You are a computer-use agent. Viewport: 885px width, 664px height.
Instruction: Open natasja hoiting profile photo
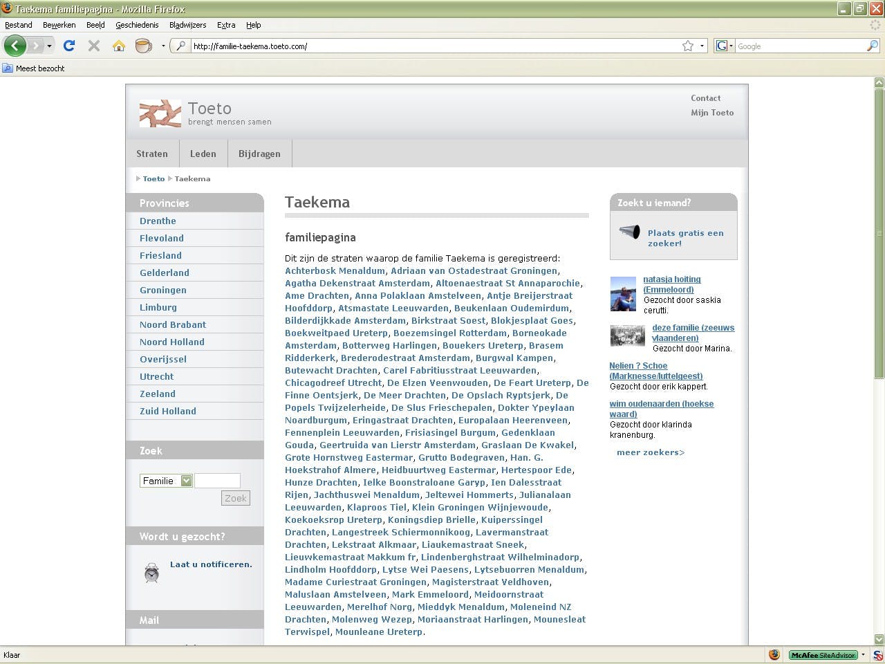[x=623, y=294]
